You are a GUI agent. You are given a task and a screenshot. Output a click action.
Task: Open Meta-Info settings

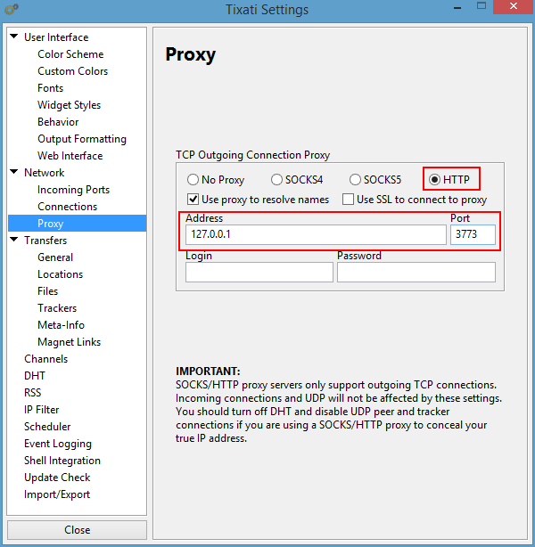click(61, 325)
